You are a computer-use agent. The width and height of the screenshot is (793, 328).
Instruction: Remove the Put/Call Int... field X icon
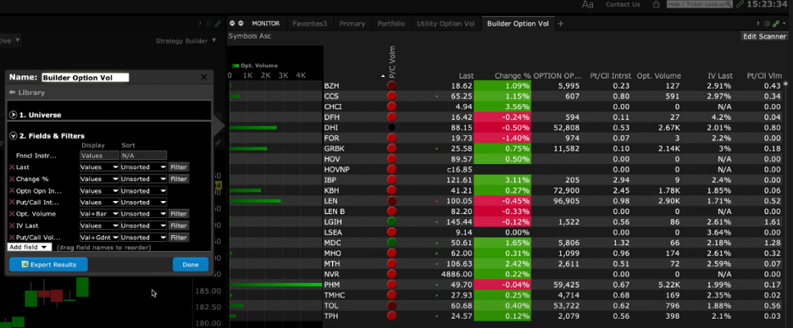[x=12, y=202]
